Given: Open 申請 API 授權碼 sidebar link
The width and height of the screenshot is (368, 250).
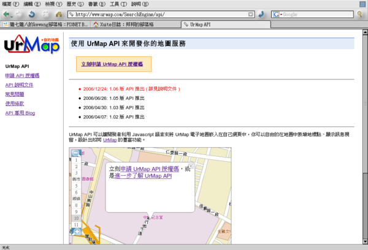Looking at the screenshot, I should (x=22, y=75).
